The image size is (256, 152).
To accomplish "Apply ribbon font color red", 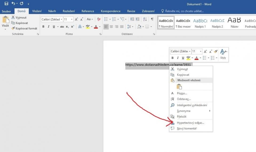I will point(96,27).
